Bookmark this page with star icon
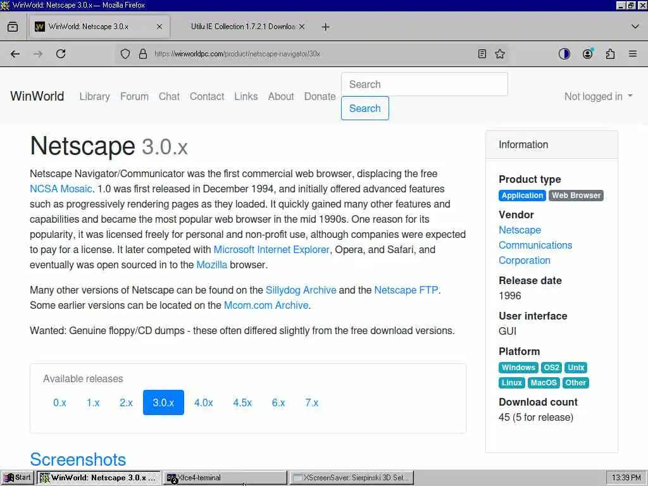 point(500,54)
